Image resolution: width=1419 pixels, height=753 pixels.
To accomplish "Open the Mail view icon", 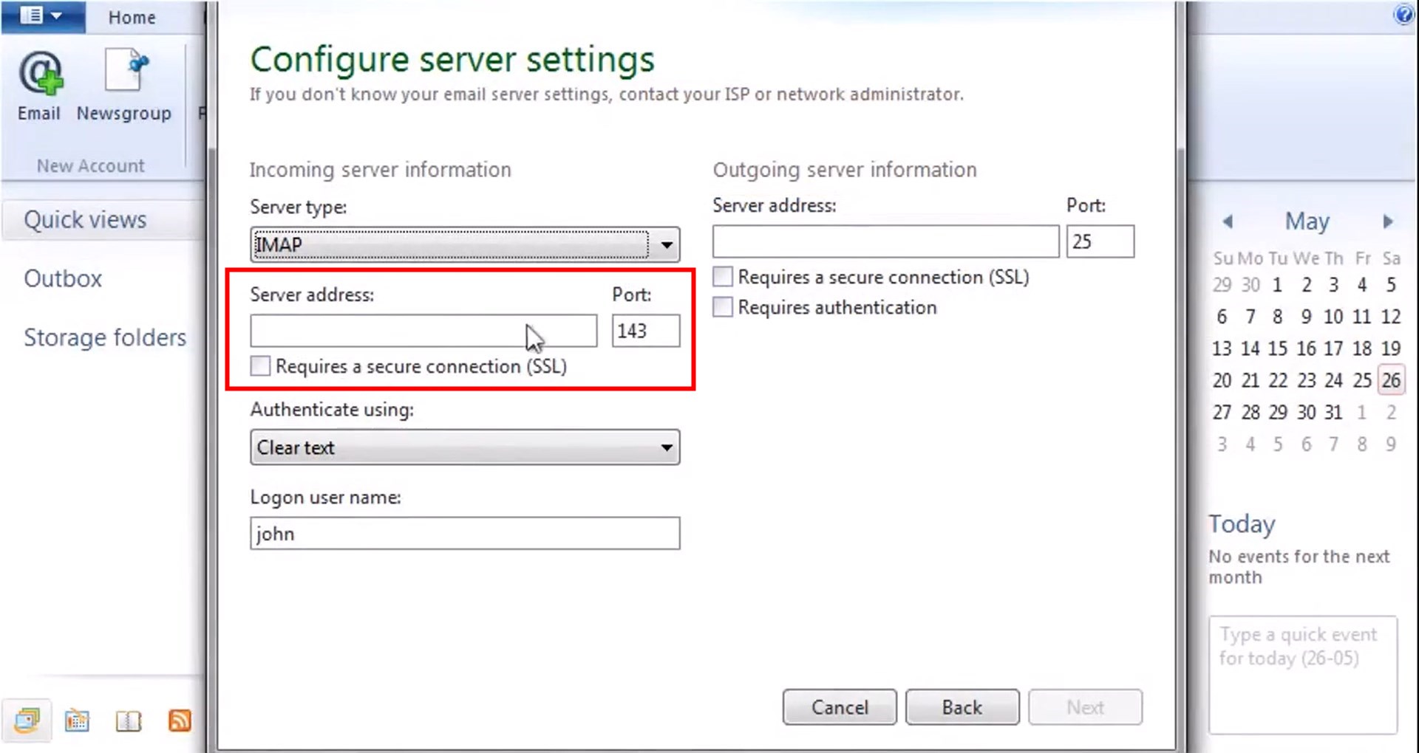I will pyautogui.click(x=28, y=720).
